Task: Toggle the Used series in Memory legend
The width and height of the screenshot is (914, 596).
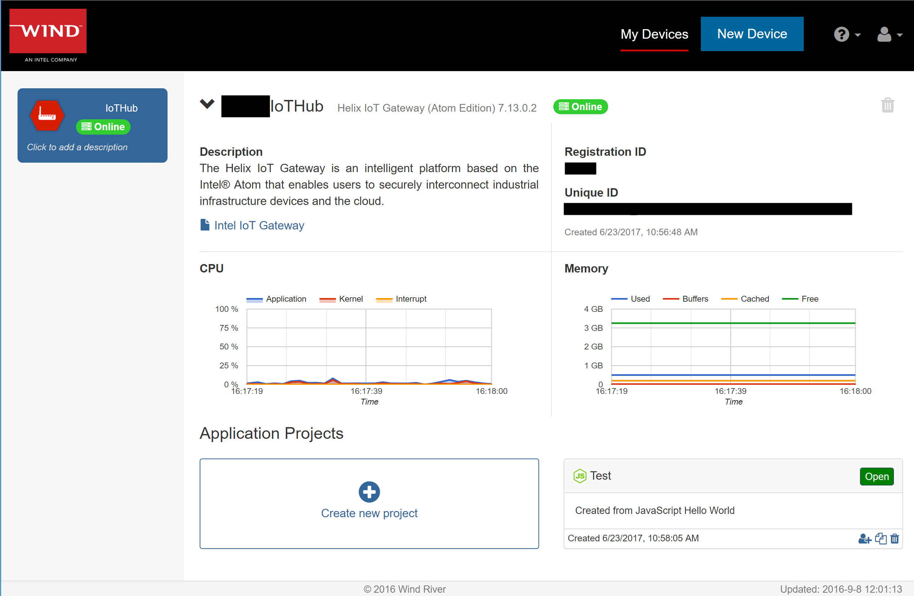Action: pos(630,299)
